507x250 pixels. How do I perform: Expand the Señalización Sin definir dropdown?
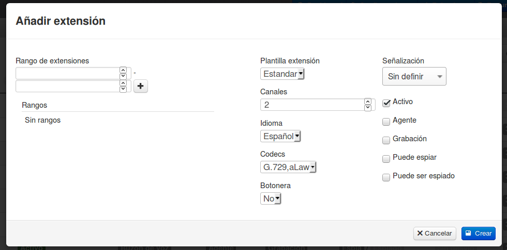tap(414, 76)
